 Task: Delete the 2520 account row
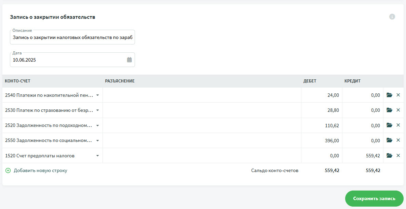398,125
